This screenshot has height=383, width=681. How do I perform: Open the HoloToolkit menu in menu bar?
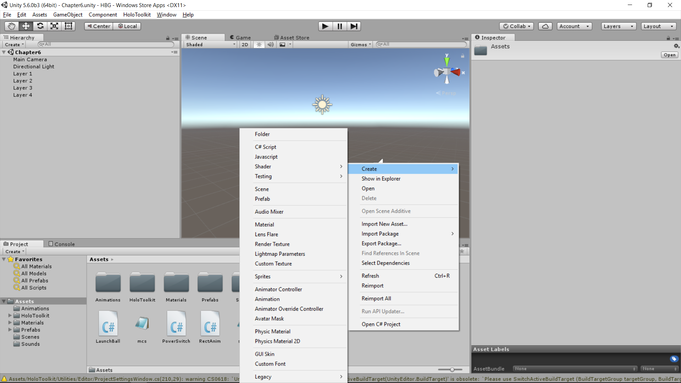point(137,15)
